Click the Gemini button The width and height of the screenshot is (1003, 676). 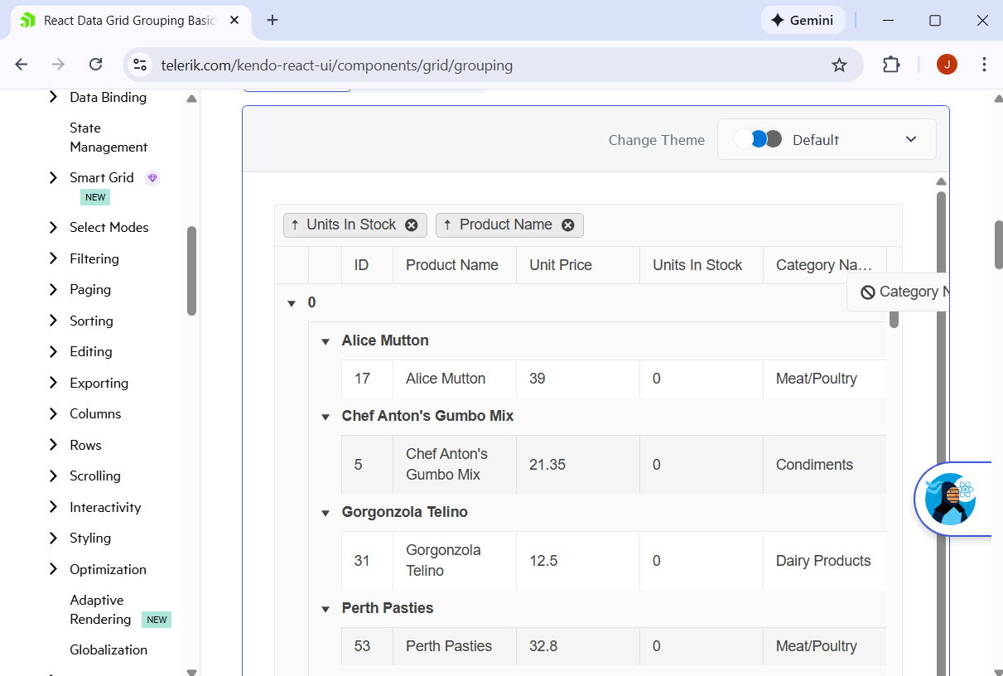803,21
